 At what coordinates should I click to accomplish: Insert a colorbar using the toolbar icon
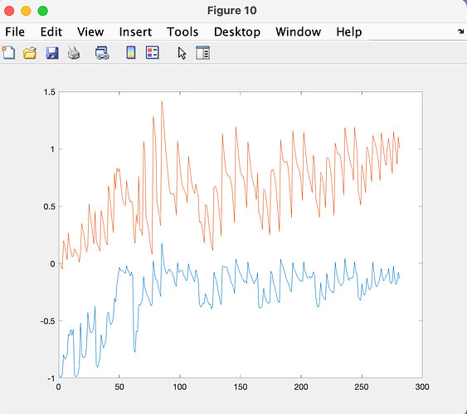[131, 53]
